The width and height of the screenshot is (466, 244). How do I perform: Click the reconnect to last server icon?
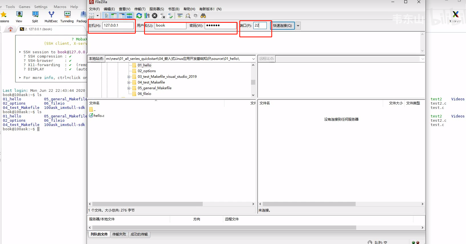coord(170,16)
